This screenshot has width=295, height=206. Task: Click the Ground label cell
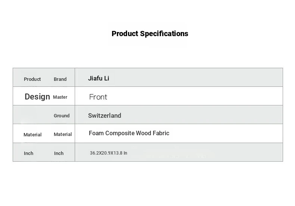(62, 115)
